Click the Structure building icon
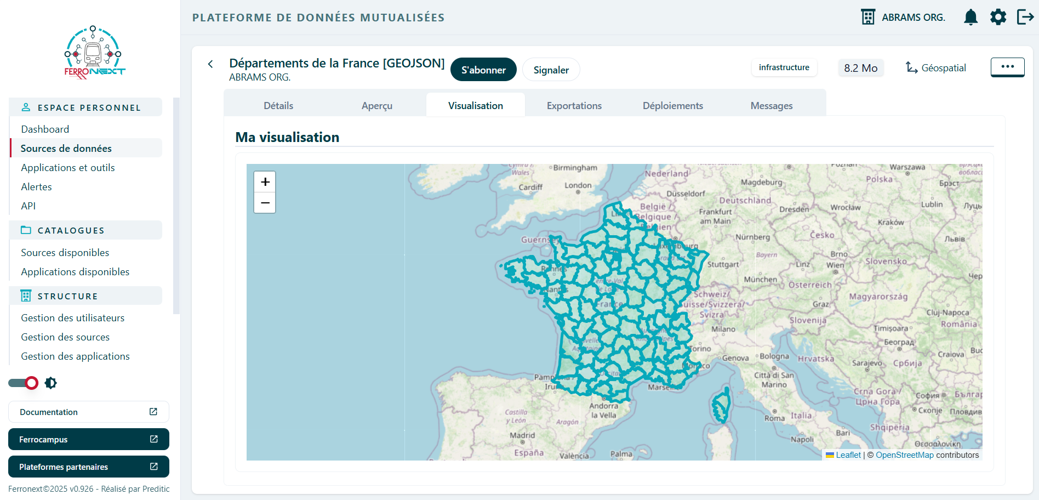This screenshot has height=500, width=1039. [26, 296]
